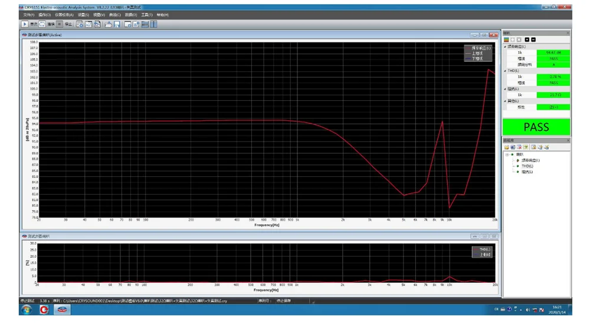Click the sixth curve library toolbar icon

[540, 147]
